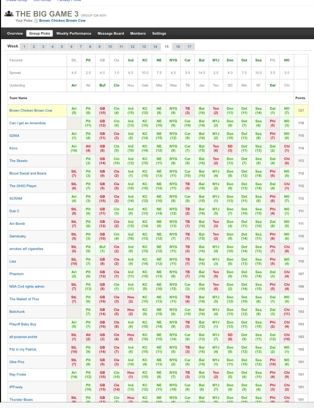View week 8 picks
314x408 pixels.
90,46
